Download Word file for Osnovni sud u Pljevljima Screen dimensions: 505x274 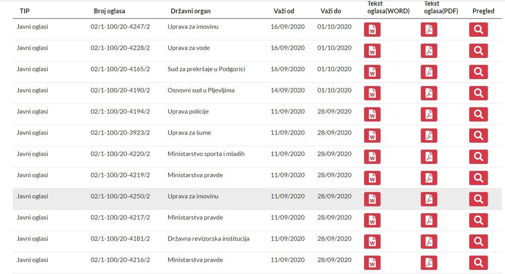[x=372, y=93]
